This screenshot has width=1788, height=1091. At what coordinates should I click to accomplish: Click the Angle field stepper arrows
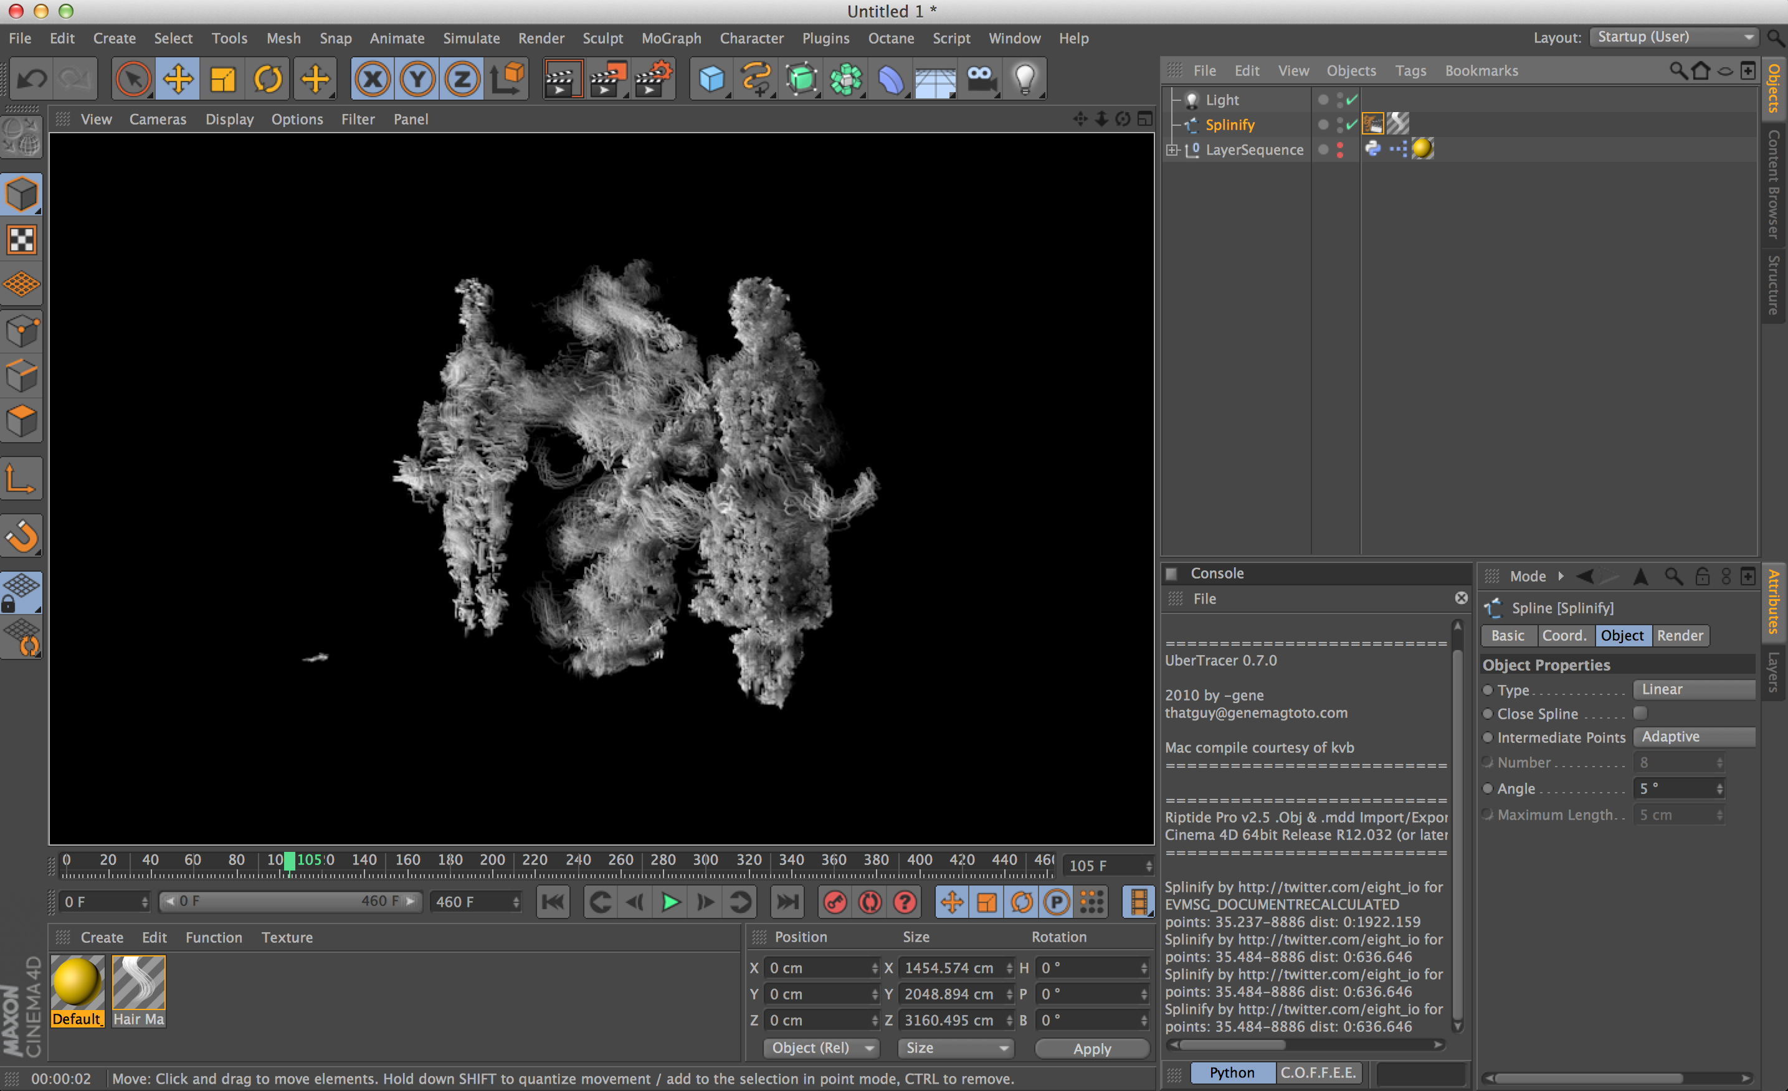(x=1719, y=788)
